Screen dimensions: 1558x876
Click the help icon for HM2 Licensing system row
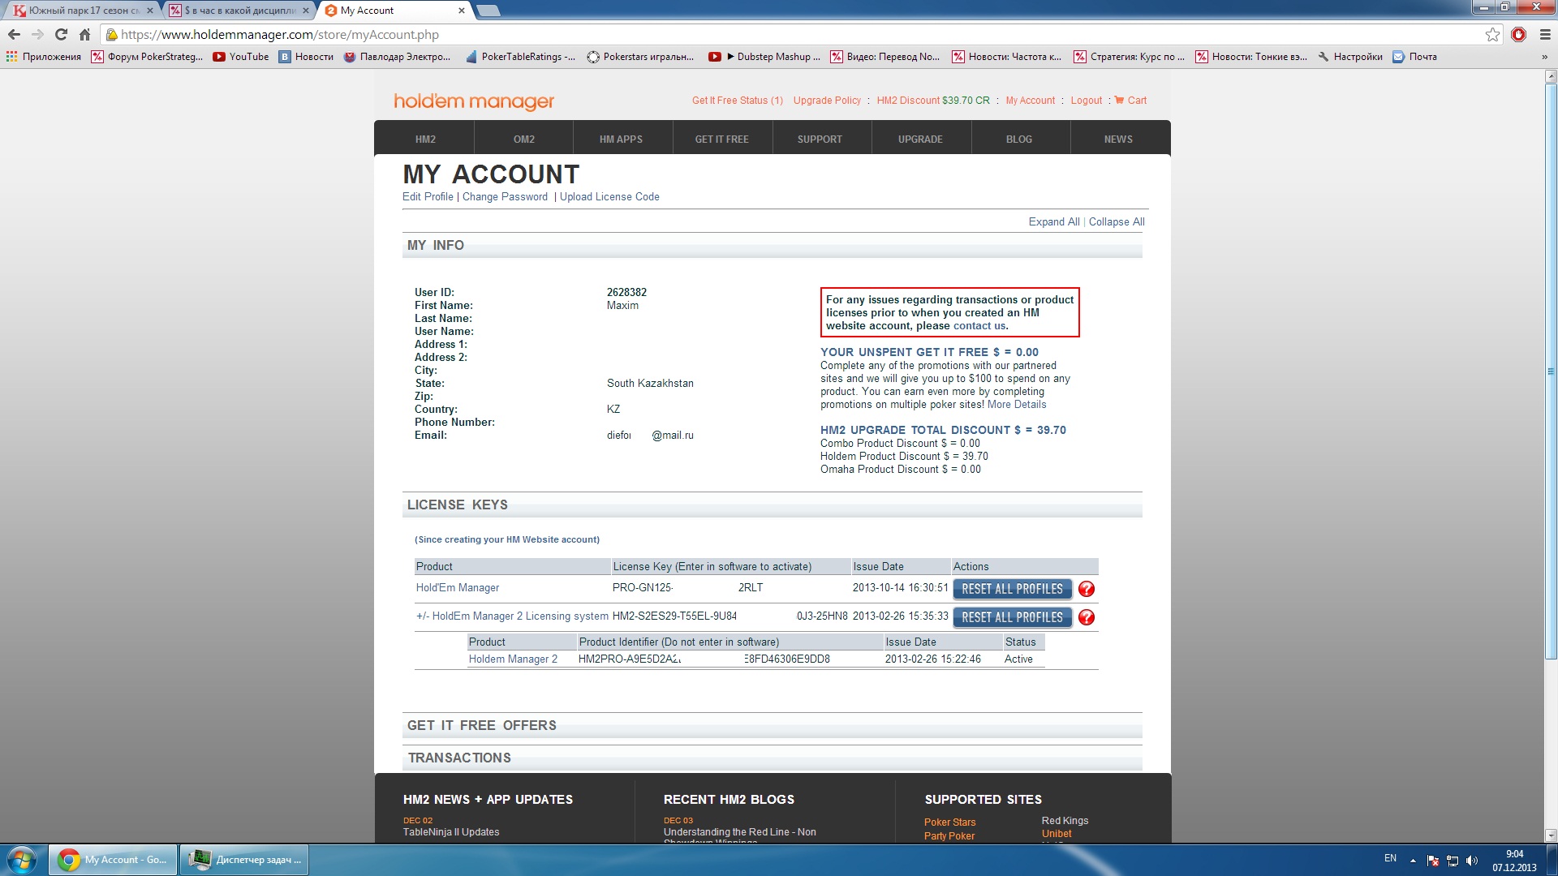pos(1086,618)
